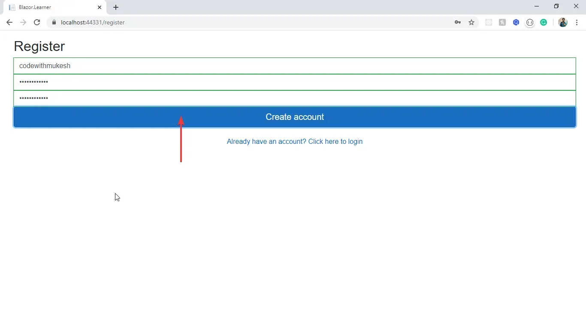Image resolution: width=586 pixels, height=316 pixels.
Task: Open the Chrome profile avatar
Action: (563, 22)
